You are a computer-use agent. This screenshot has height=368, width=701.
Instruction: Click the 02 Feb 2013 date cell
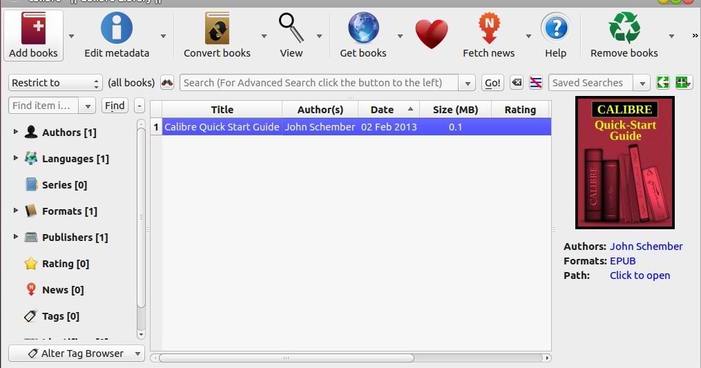click(x=389, y=127)
